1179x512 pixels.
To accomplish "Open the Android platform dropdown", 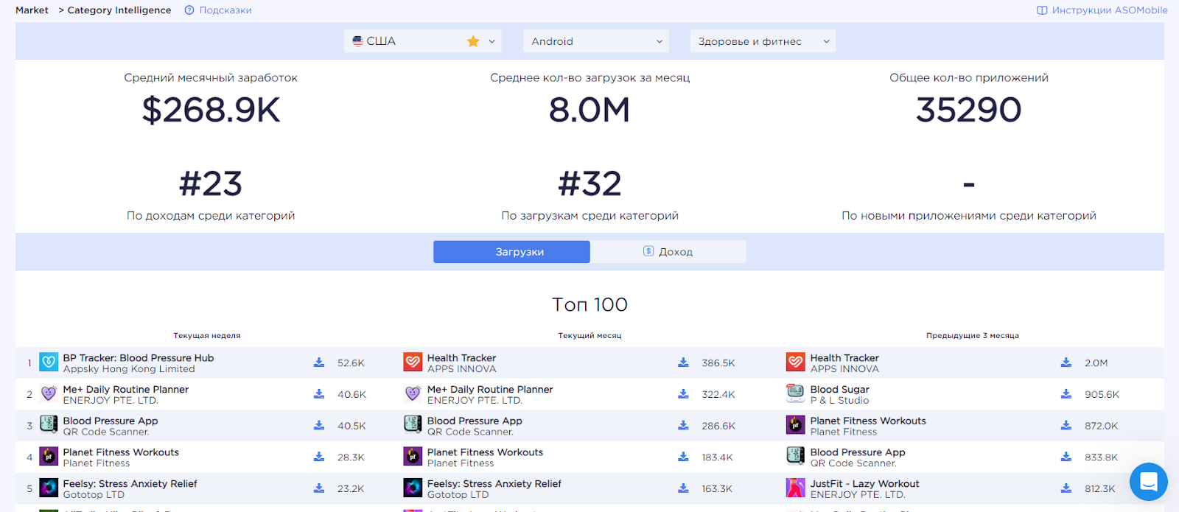I will click(596, 41).
